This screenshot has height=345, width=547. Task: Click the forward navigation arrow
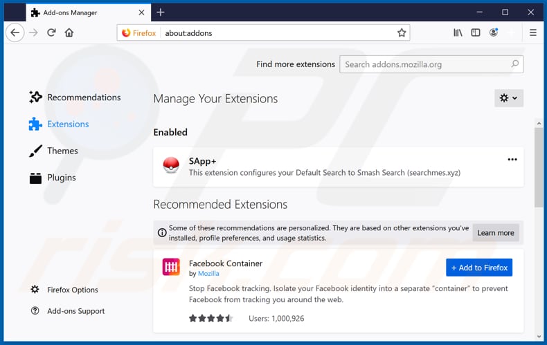[33, 32]
